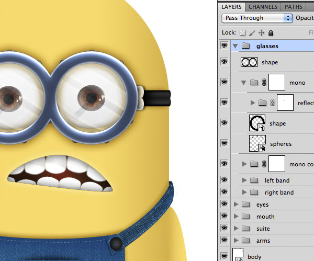The width and height of the screenshot is (314, 261).
Task: Click the link icon on reflect group
Action: tap(272, 103)
